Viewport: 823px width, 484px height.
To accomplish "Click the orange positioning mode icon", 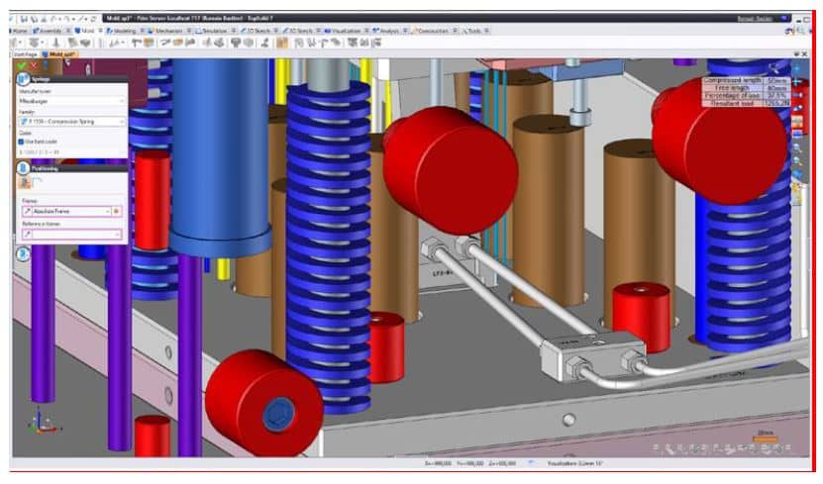I will coord(24,183).
